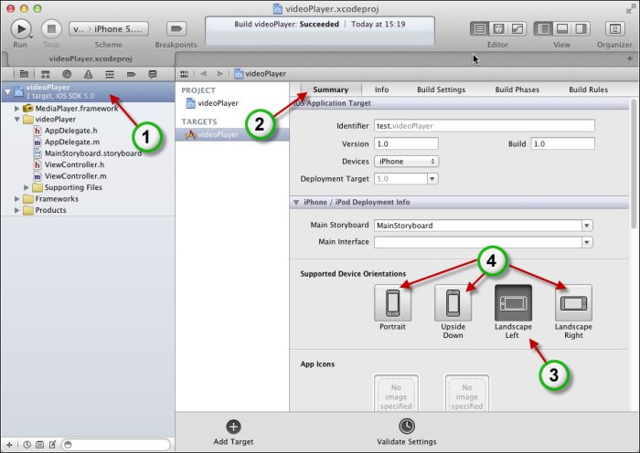Click the Version text field
640x453 pixels.
(406, 144)
